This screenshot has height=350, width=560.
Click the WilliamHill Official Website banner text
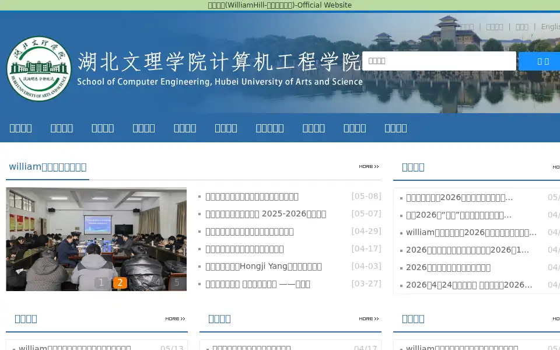click(x=279, y=5)
